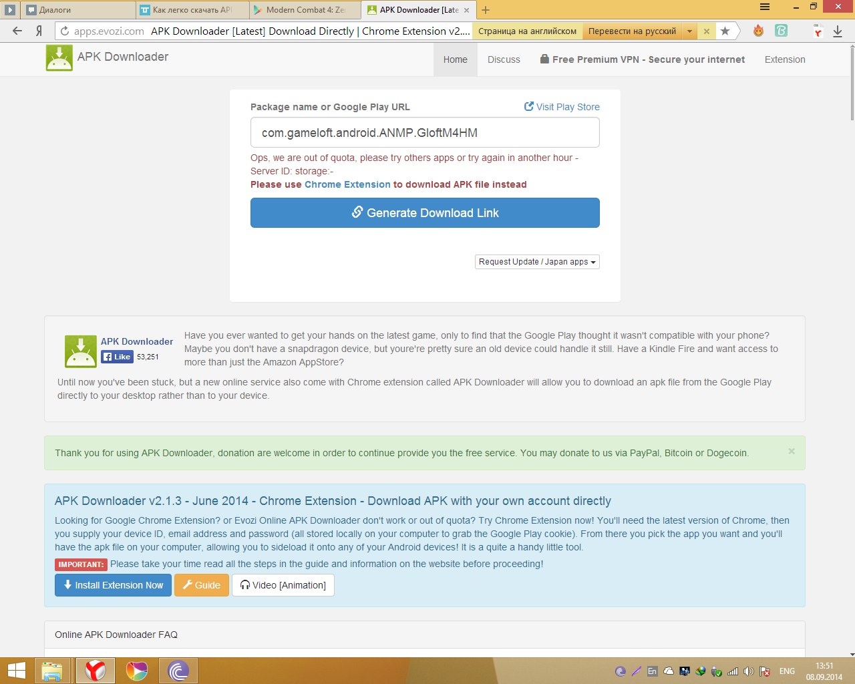855x684 pixels.
Task: Switch to the Диалоги tab
Action: pos(77,10)
